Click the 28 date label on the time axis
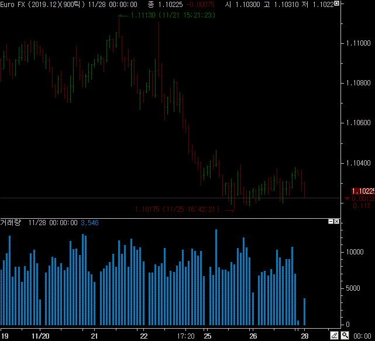The width and height of the screenshot is (375, 341). 305,336
